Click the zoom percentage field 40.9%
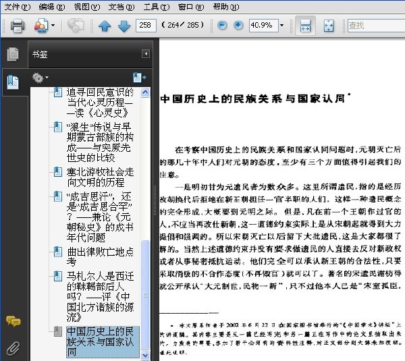Image resolution: width=405 pixels, height=361 pixels. tap(263, 26)
